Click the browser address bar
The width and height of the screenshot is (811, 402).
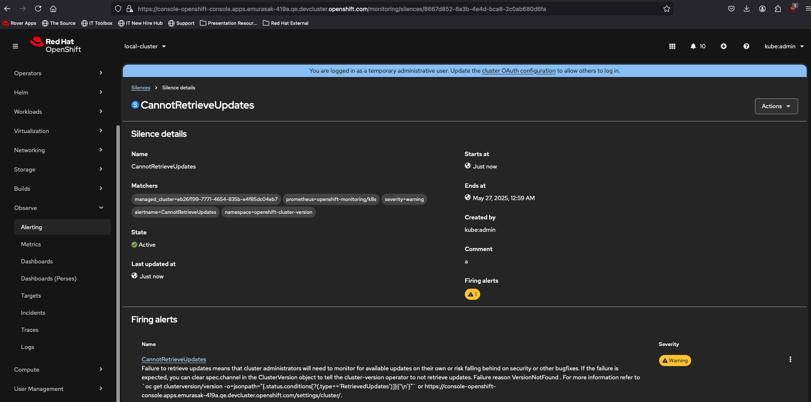(392, 9)
